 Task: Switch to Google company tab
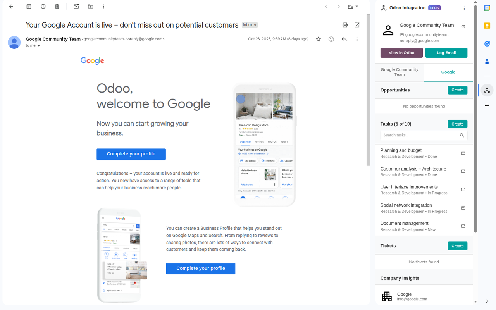(x=448, y=72)
